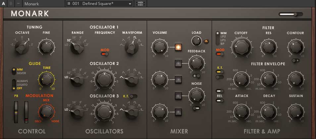Click the Filter Envelope decay knob above DECAY label
The image size is (316, 139).
tap(268, 79)
